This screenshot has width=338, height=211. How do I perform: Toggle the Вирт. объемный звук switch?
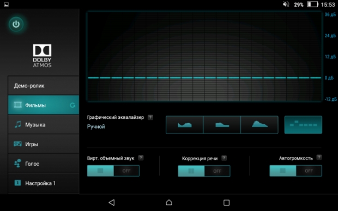(x=113, y=171)
